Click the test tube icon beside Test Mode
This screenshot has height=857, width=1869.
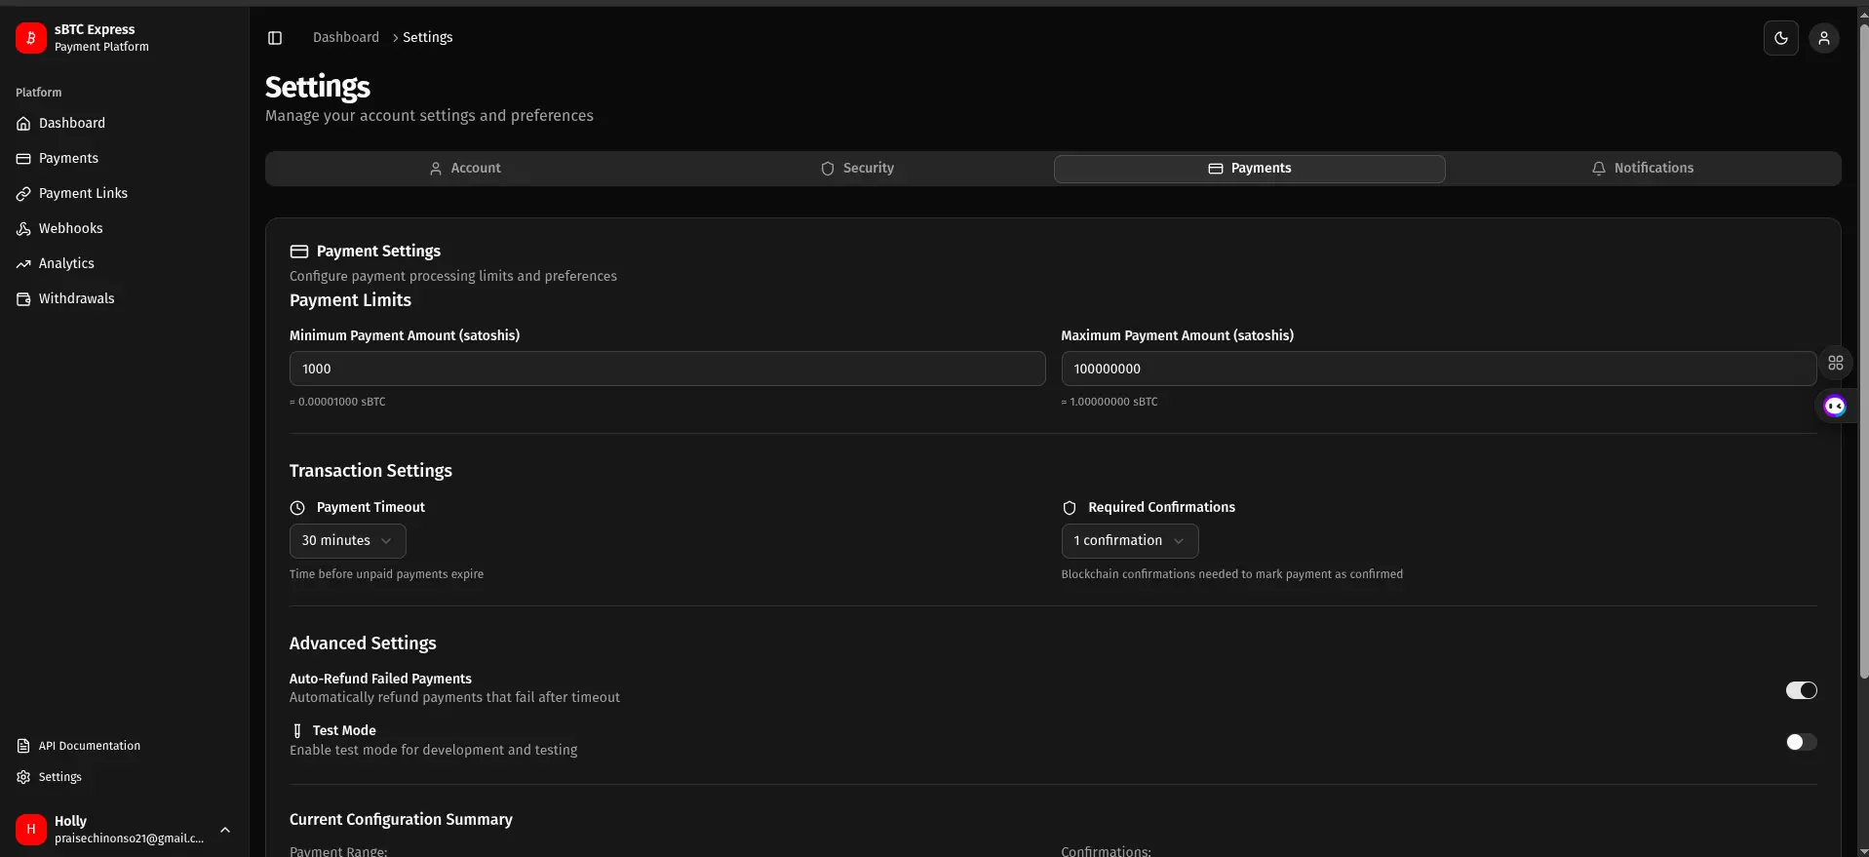click(x=297, y=730)
